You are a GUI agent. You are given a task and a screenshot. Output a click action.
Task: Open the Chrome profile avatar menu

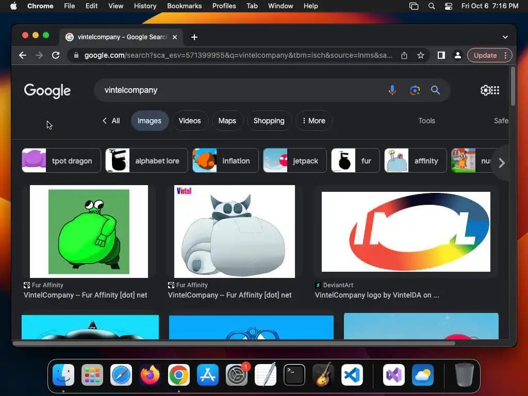[x=458, y=55]
